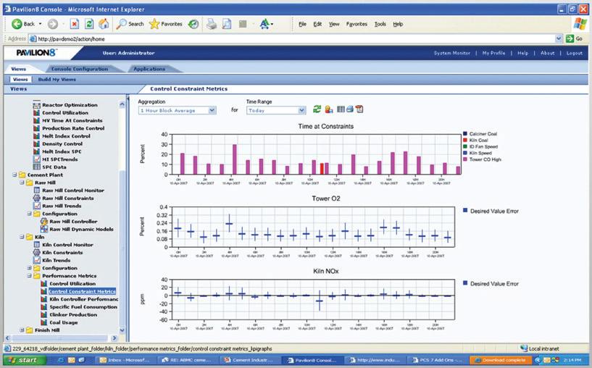Screen dimensions: 592x368
Task: Click the browser Back arrow button
Action: click(17, 24)
